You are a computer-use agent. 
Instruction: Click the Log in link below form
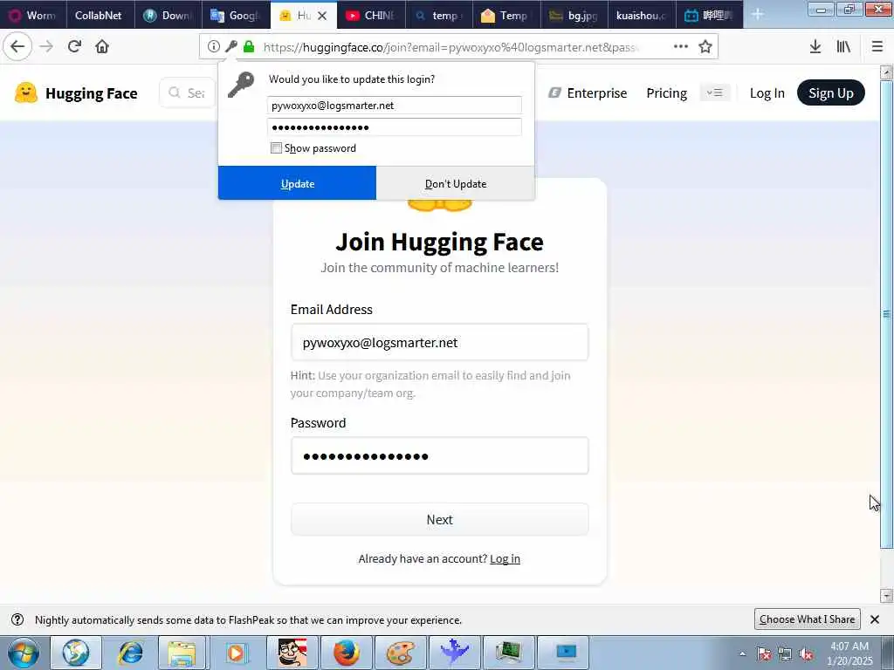(505, 559)
